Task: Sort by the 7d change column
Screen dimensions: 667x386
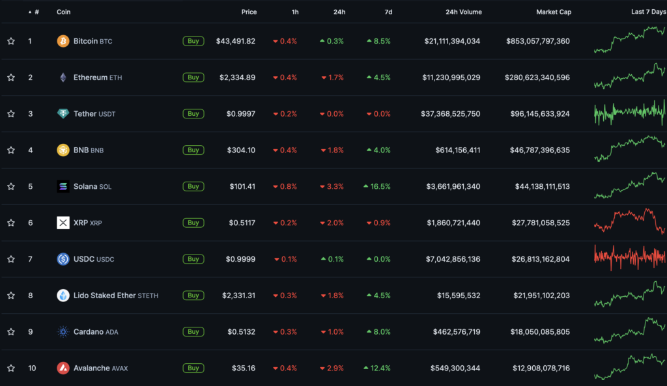Action: click(388, 12)
